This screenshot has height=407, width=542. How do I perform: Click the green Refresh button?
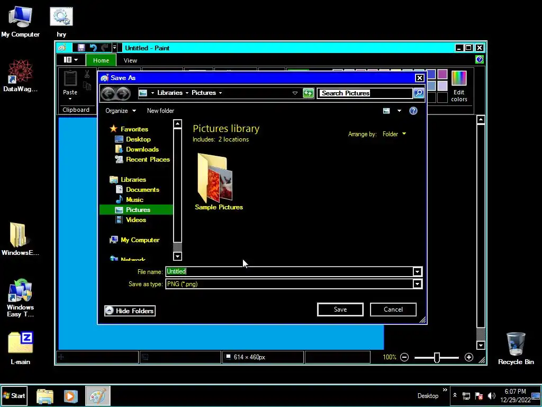click(308, 93)
